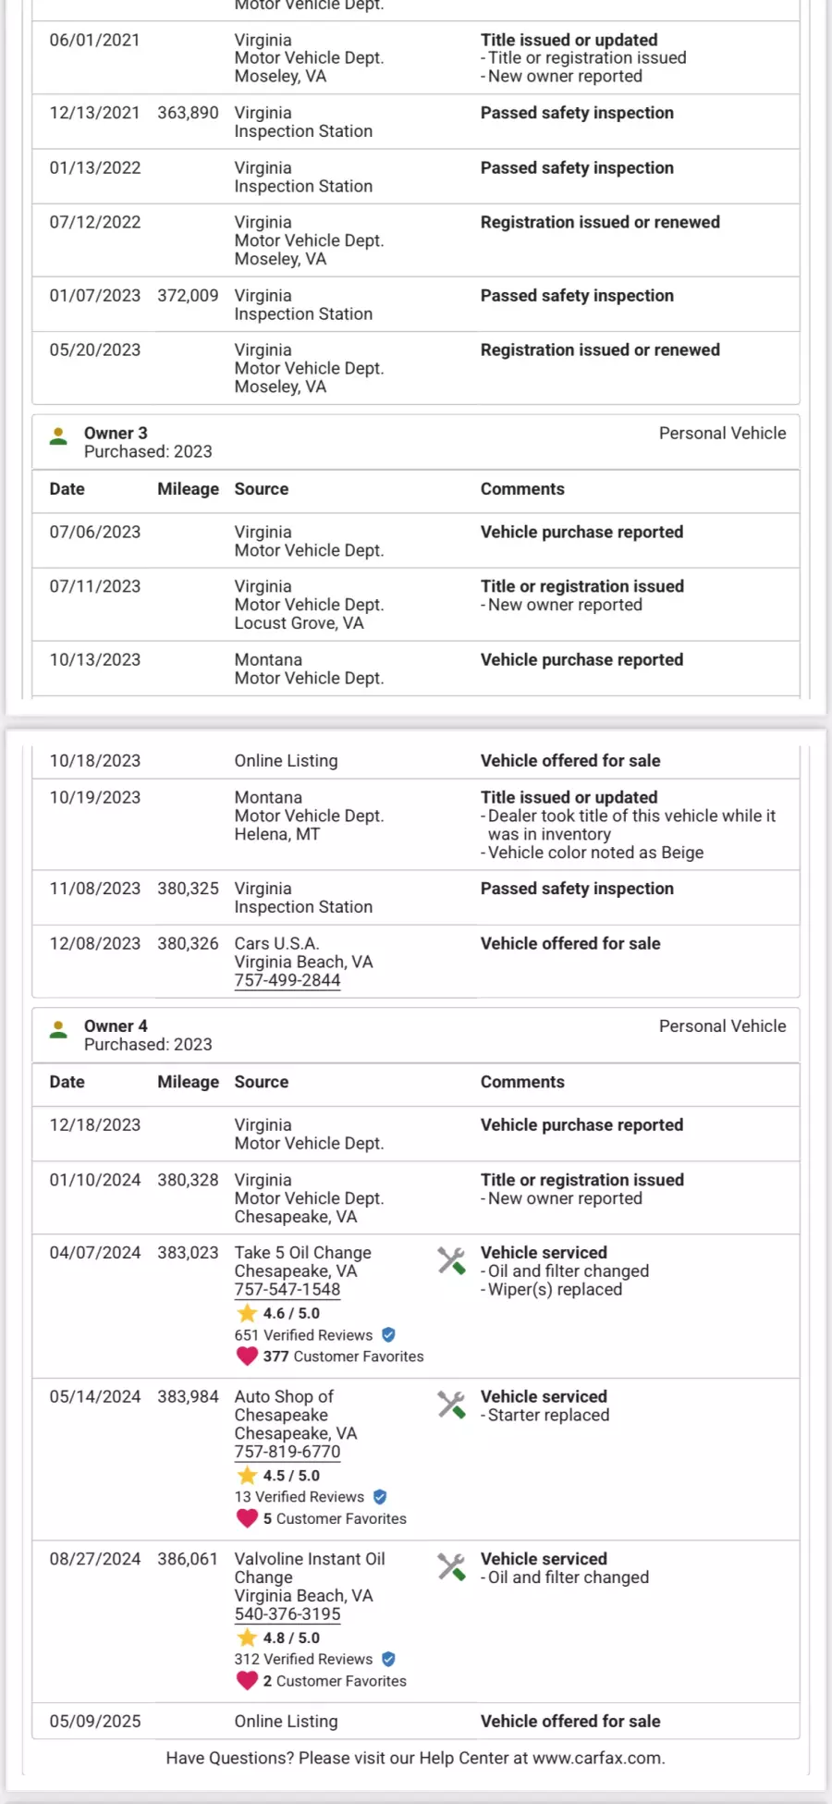The image size is (832, 1804).
Task: Click the service wrench icon for Take 5 Oil Change
Action: (x=451, y=1260)
